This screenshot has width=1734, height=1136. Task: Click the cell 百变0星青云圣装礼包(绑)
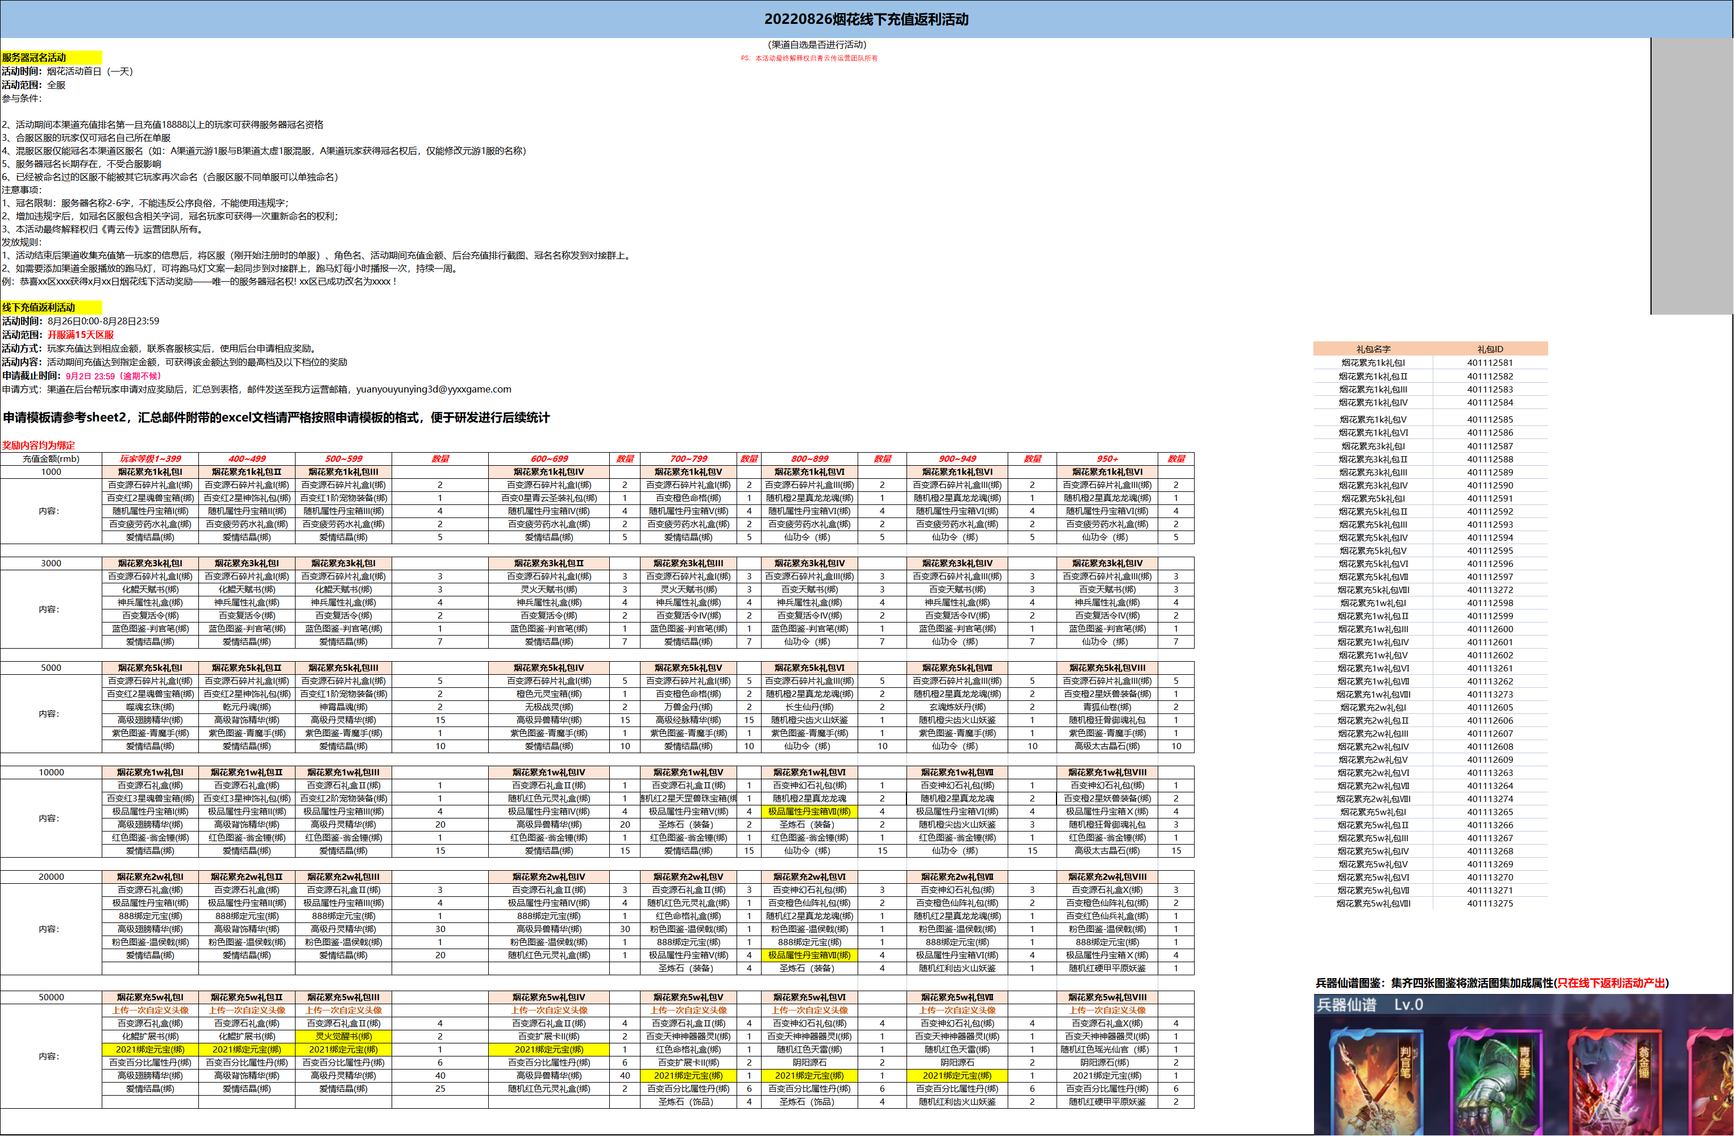pyautogui.click(x=548, y=498)
